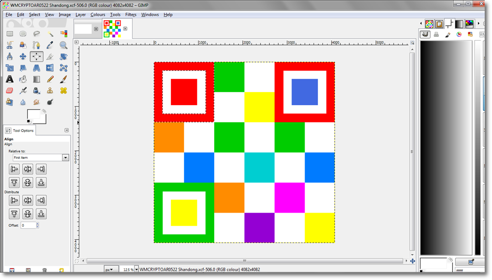Choose the Paths pen tool
492x280 pixels.
click(x=36, y=45)
